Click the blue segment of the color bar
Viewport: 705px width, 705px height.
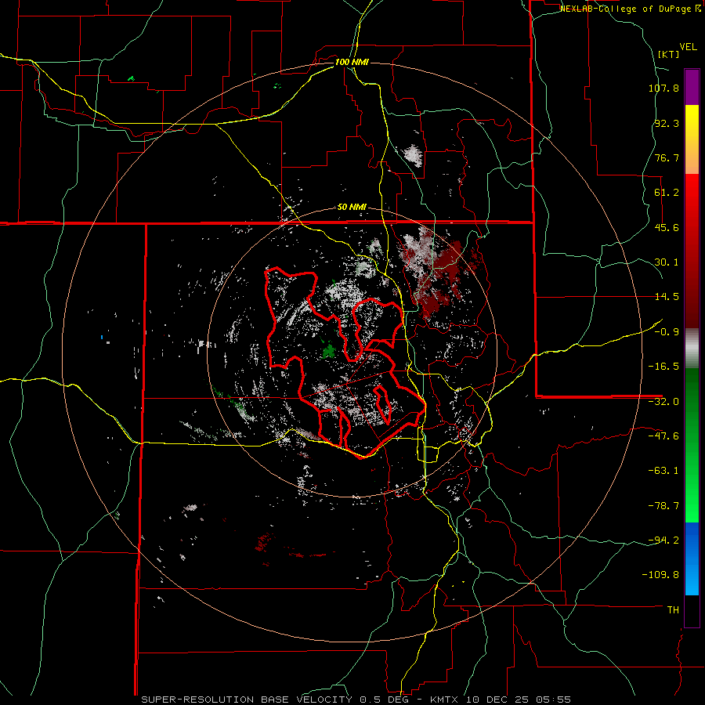(x=692, y=559)
